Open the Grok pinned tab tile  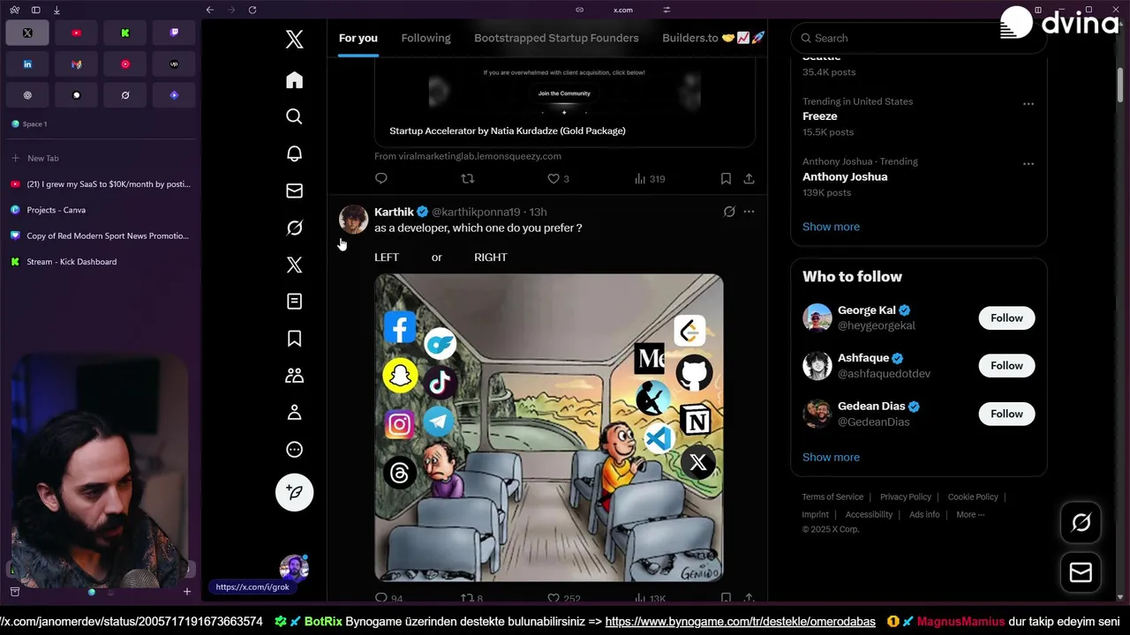[x=125, y=94]
